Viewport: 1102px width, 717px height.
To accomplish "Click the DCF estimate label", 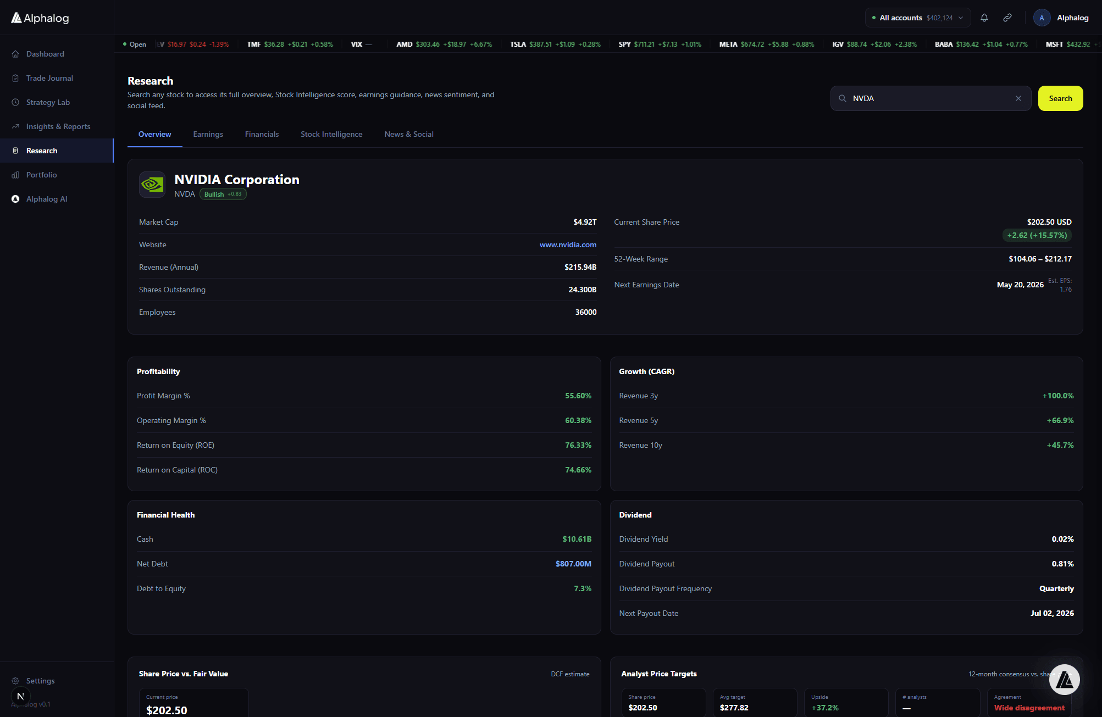I will pyautogui.click(x=570, y=674).
